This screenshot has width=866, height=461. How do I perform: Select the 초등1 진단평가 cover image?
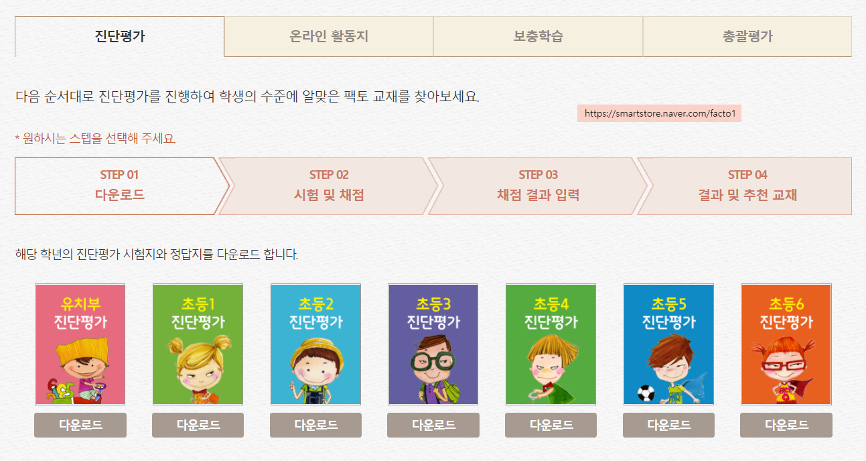pos(198,344)
